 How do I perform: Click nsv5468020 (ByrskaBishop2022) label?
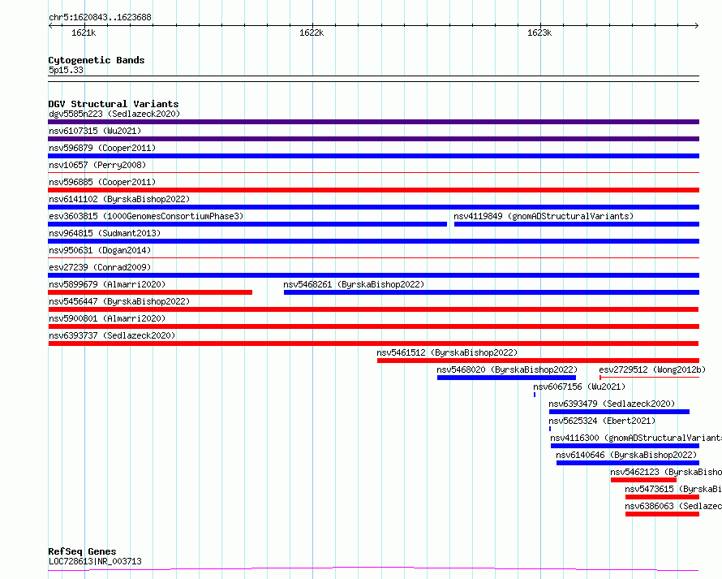coord(507,369)
